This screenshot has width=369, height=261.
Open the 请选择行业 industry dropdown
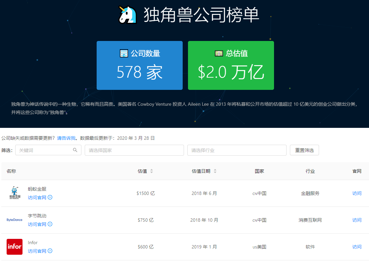(x=237, y=150)
